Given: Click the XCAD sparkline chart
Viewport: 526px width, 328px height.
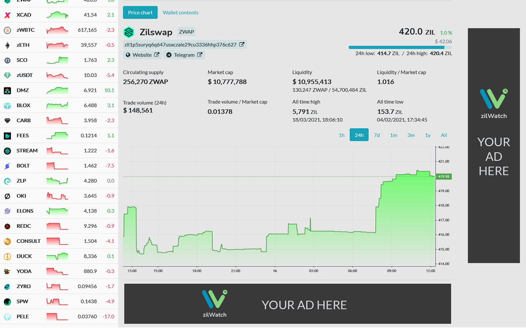Looking at the screenshot, I should (x=57, y=15).
